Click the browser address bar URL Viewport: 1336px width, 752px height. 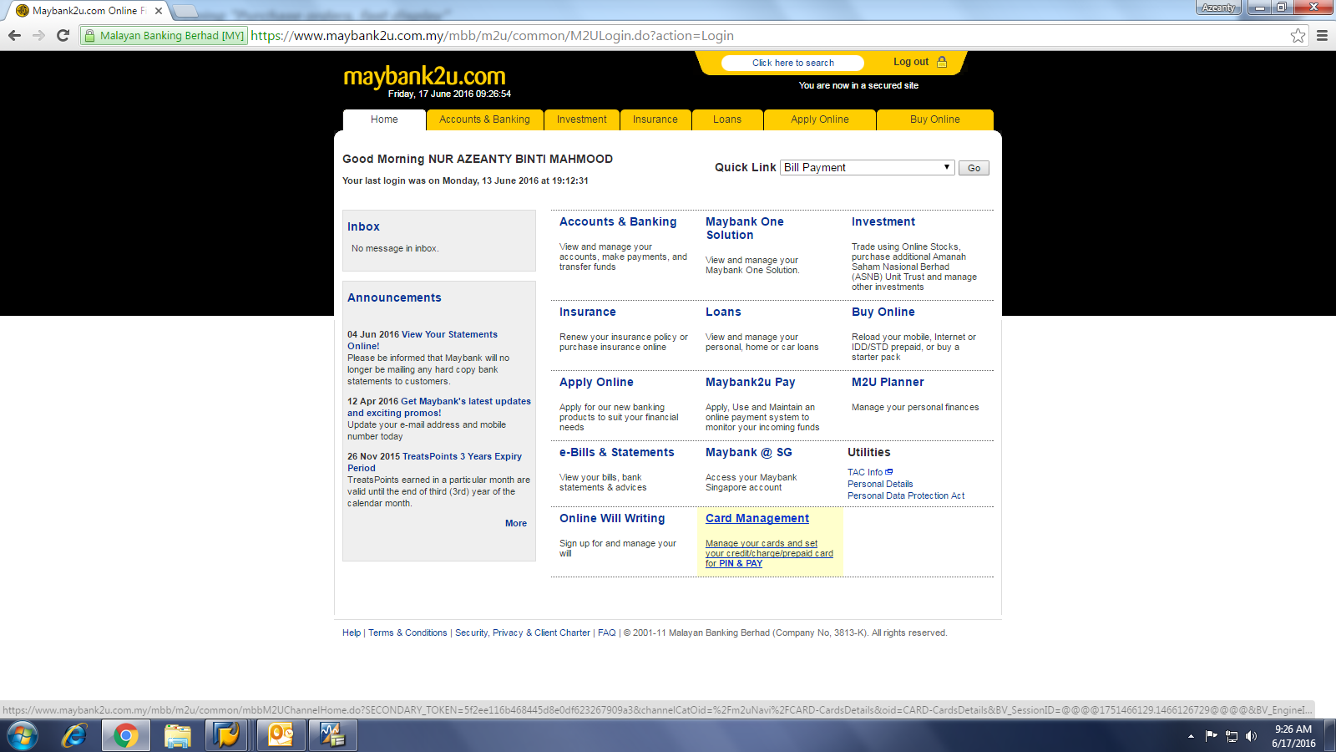pyautogui.click(x=493, y=36)
